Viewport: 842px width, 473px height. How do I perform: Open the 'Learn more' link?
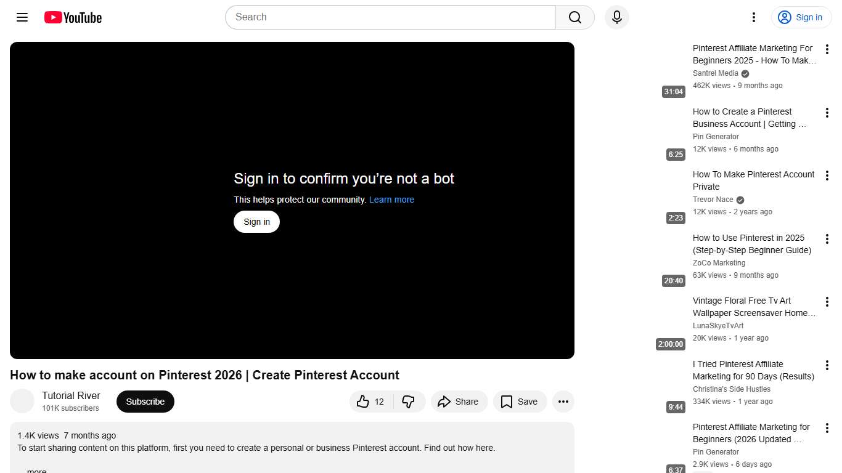pos(391,199)
